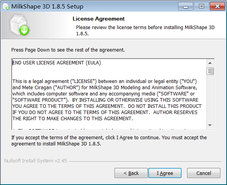
Task: Click the installer icon in title bar
Action: pyautogui.click(x=6, y=7)
